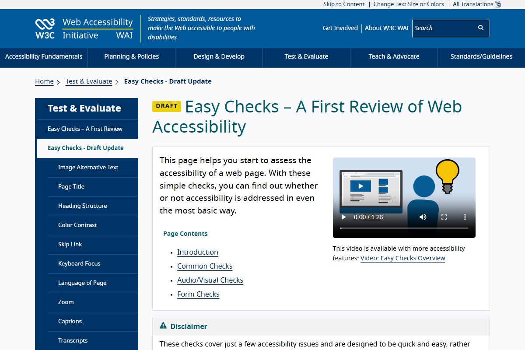Select Easy Checks - Draft Update sidebar item

(x=87, y=148)
